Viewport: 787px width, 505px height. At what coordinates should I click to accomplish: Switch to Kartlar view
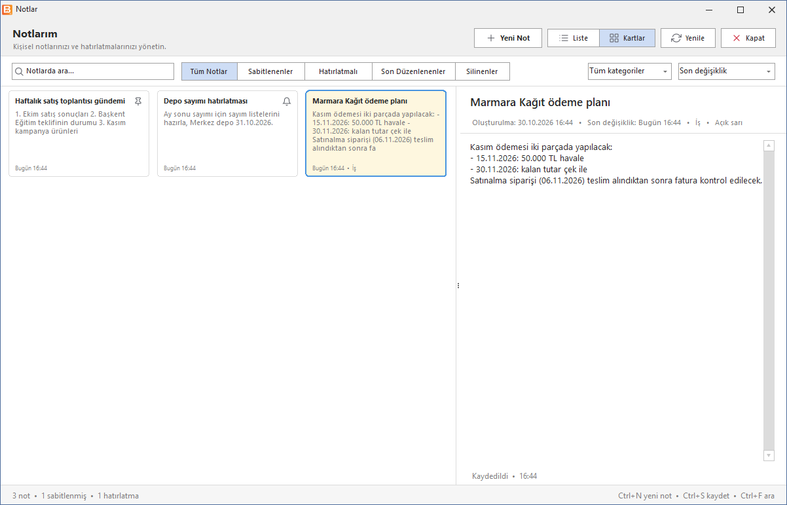coord(627,38)
